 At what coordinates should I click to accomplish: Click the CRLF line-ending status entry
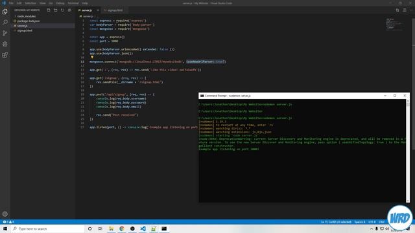(381, 222)
